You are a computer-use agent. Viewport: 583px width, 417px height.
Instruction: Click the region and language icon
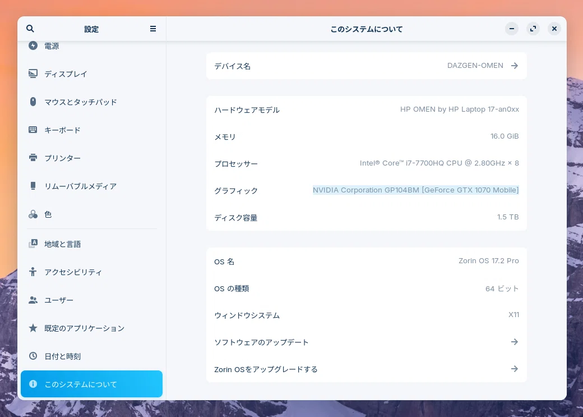tap(33, 244)
